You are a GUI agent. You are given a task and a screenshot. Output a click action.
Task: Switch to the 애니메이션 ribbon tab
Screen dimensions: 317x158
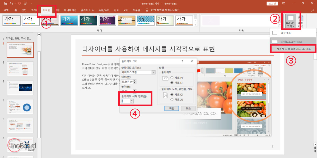pyautogui.click(x=70, y=10)
